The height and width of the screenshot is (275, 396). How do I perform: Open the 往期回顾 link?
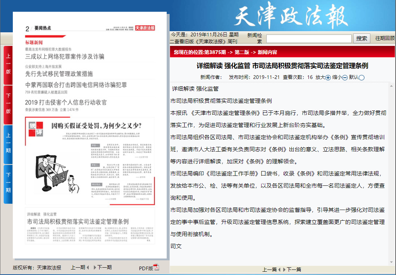point(385,38)
